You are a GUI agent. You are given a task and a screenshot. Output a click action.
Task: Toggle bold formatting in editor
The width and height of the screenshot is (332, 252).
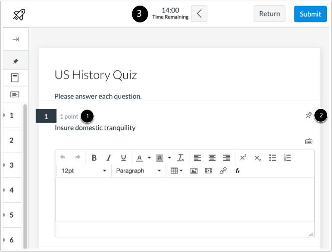click(x=94, y=157)
